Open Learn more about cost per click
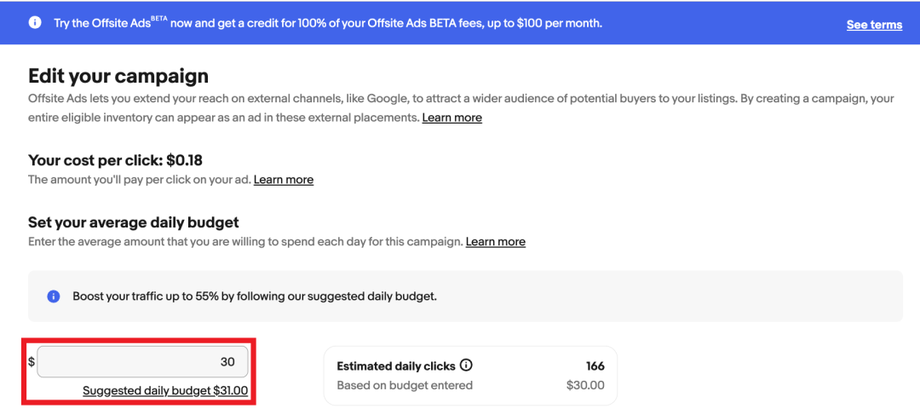This screenshot has height=420, width=920. coord(283,180)
